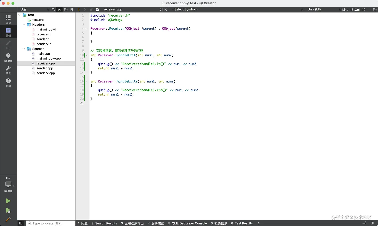
Task: Select mainwindow.h in Headers
Action: [x=47, y=29]
